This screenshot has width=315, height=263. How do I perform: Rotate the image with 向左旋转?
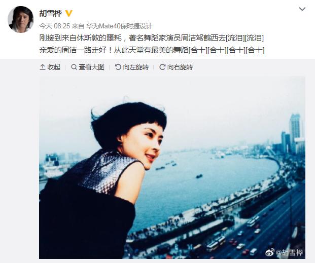136,67
